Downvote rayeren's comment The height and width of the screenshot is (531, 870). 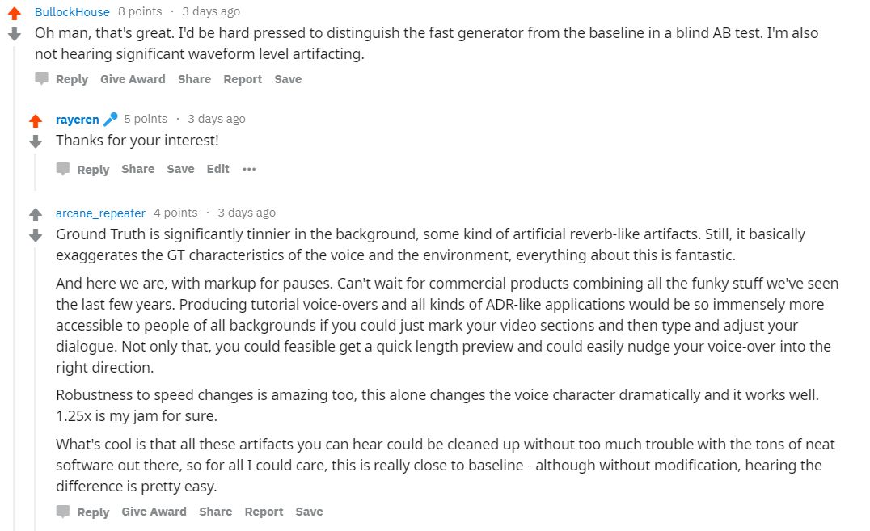[x=36, y=141]
